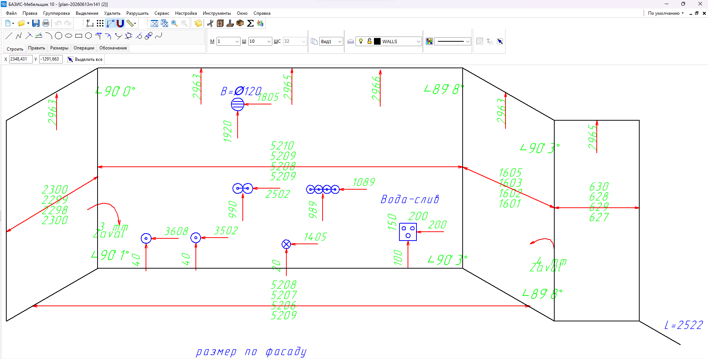Open the line style dropdown

tap(452, 41)
